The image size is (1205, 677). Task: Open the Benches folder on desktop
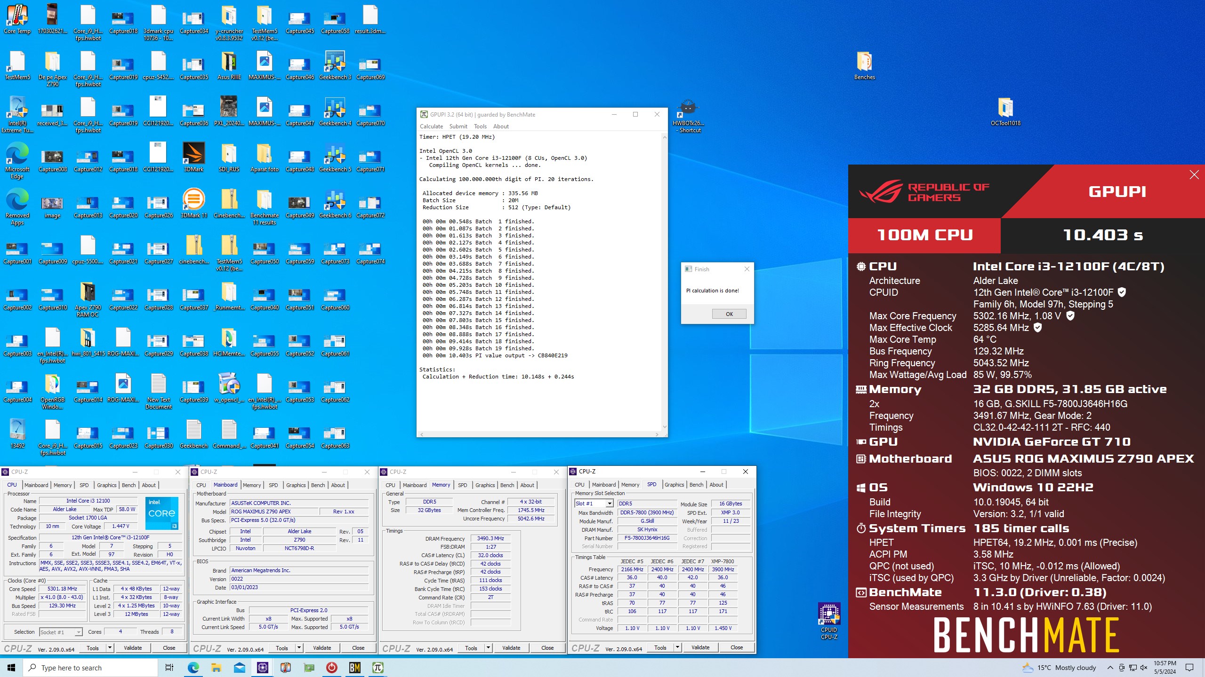pyautogui.click(x=864, y=65)
